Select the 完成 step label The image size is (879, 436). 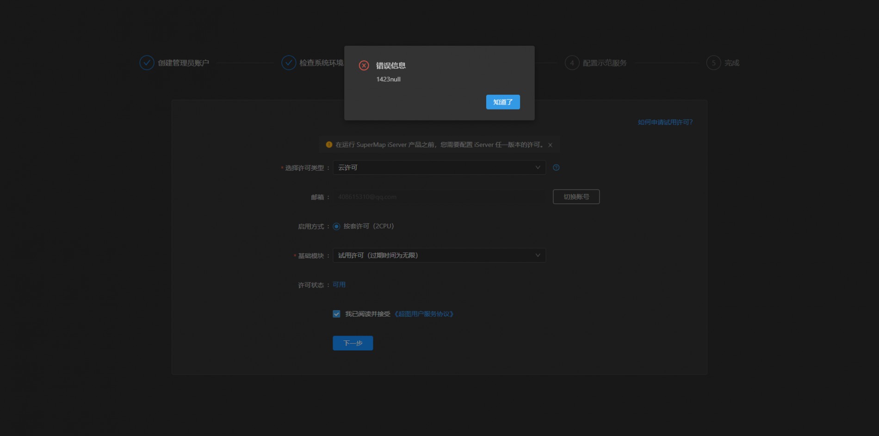click(731, 63)
